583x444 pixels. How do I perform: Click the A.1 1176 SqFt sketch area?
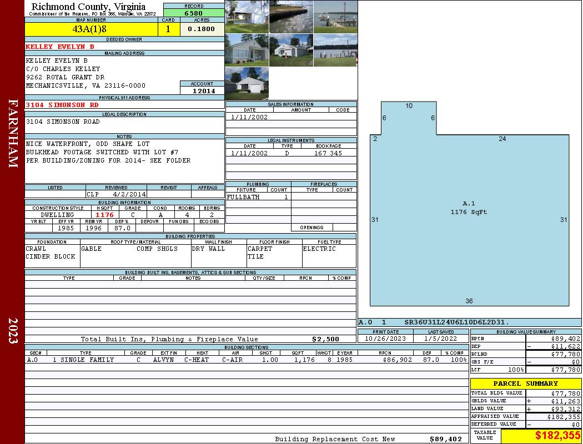click(469, 208)
